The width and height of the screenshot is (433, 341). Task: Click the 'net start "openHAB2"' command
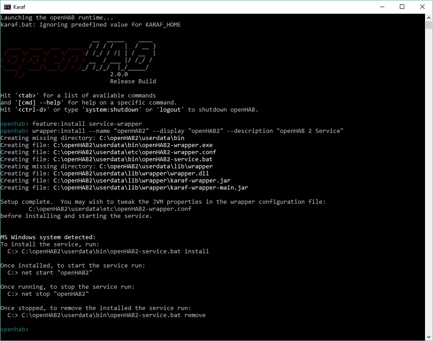pos(57,273)
